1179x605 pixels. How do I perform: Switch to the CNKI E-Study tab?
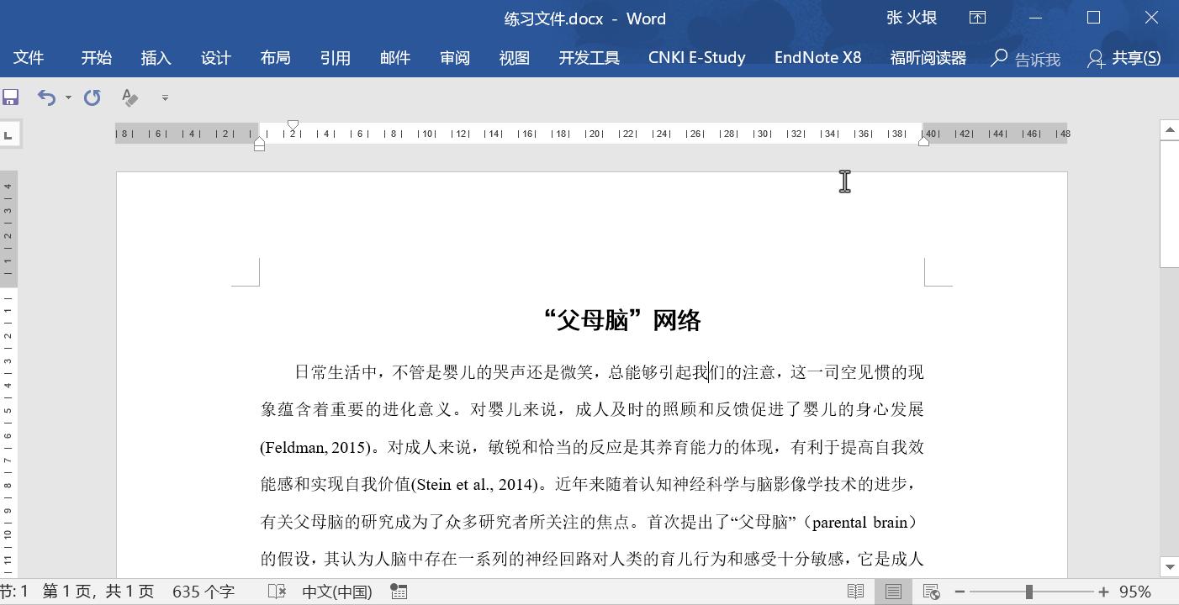(697, 58)
